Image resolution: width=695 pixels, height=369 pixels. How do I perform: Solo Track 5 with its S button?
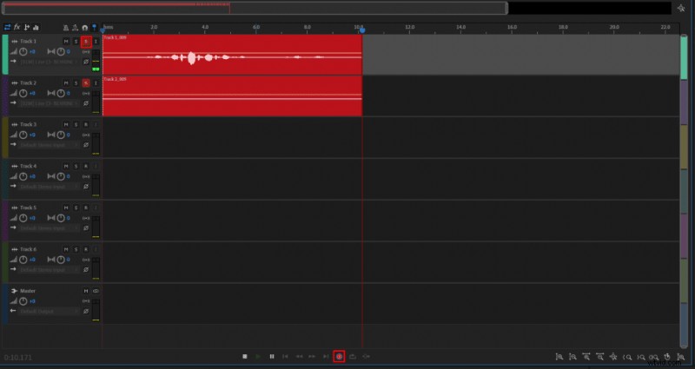pyautogui.click(x=76, y=208)
